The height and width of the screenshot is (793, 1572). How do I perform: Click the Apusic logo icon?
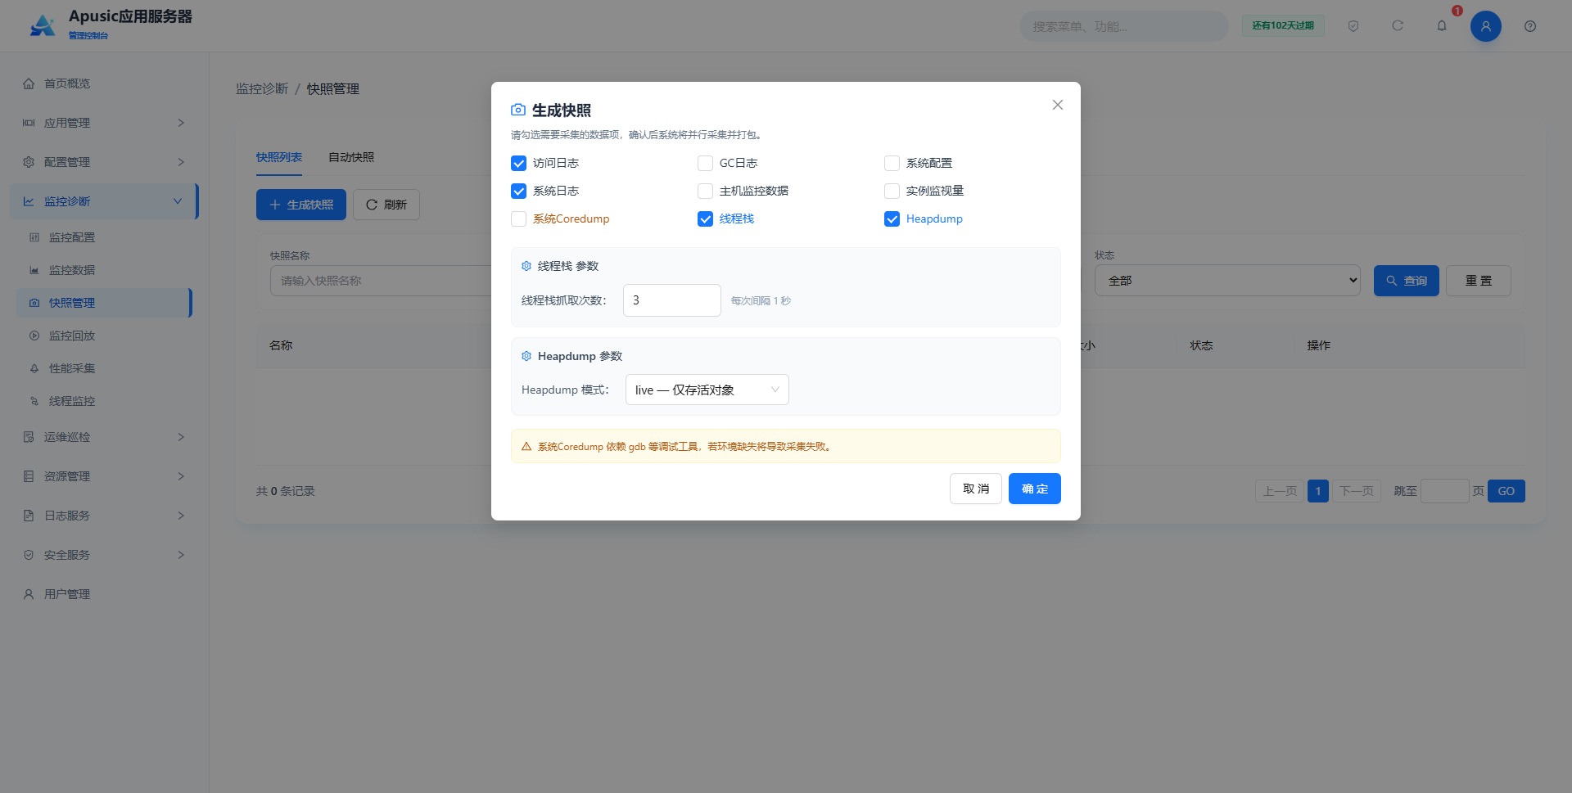(x=43, y=25)
